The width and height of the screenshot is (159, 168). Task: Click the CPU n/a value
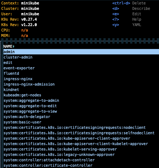24,30
